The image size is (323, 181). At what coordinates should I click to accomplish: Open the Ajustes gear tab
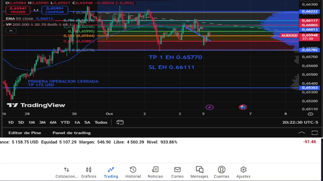[x=243, y=172]
